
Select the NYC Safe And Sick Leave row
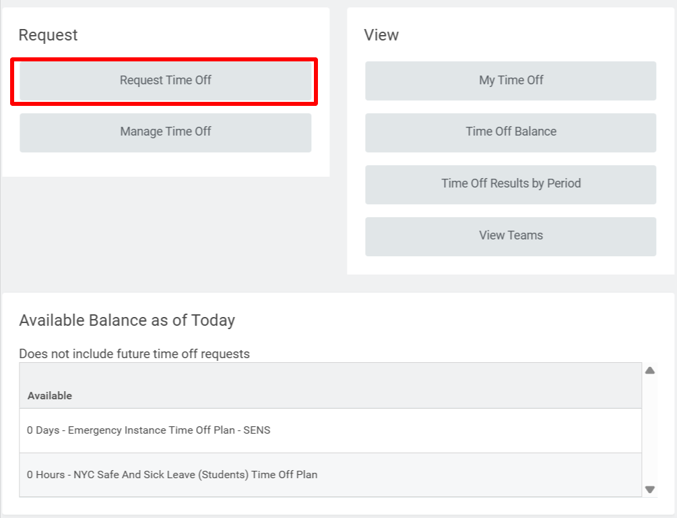[x=172, y=475]
